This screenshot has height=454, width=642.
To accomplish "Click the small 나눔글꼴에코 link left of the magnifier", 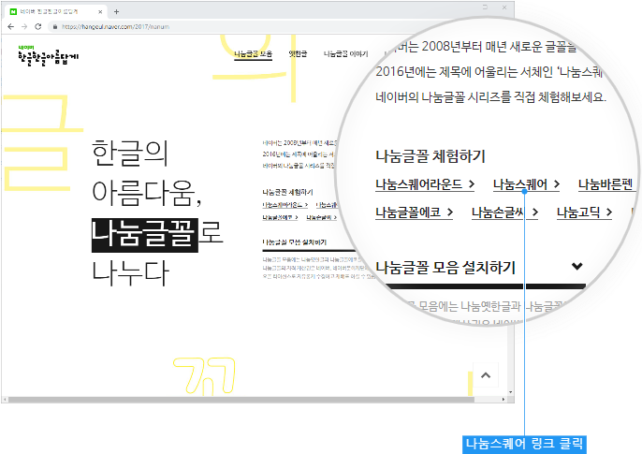I will pos(280,217).
